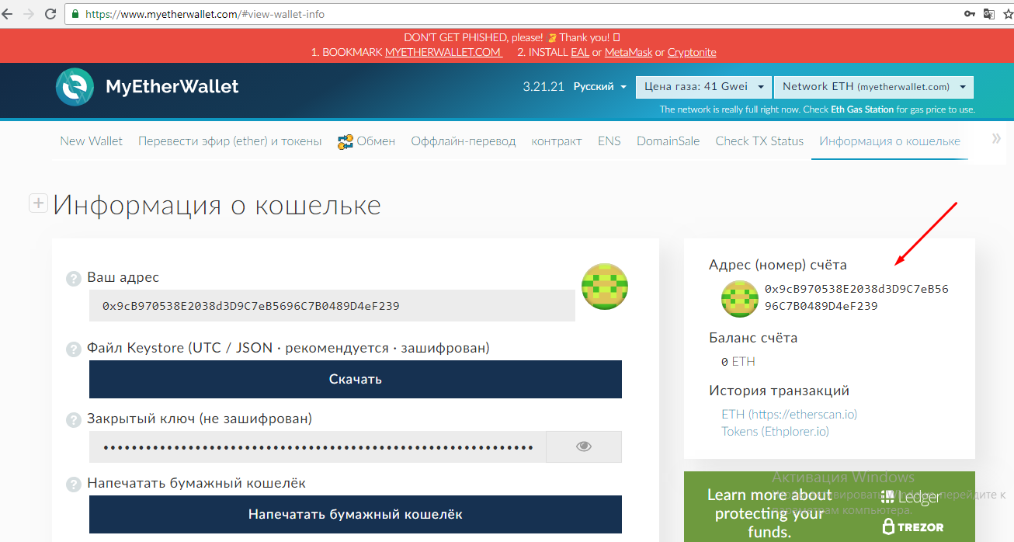Click the TREZOR logo
Image resolution: width=1014 pixels, height=542 pixels.
(x=913, y=526)
